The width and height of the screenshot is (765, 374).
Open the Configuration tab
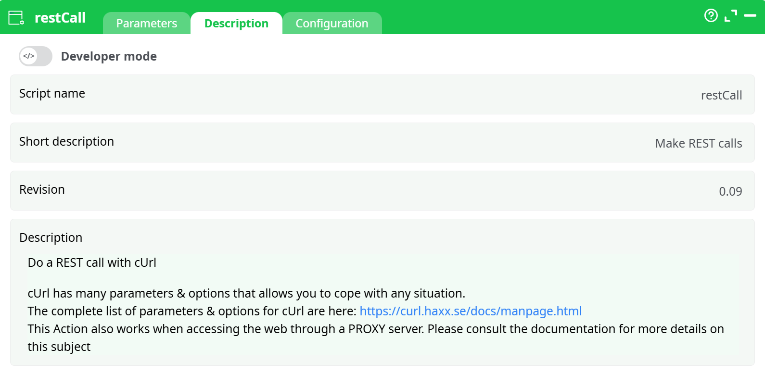pyautogui.click(x=331, y=24)
